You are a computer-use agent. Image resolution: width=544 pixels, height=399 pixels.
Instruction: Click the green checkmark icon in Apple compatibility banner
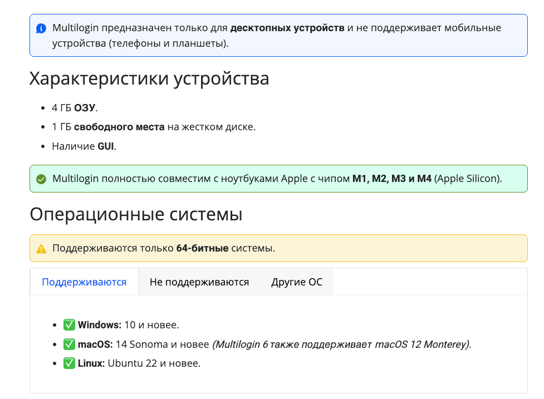[x=41, y=179]
